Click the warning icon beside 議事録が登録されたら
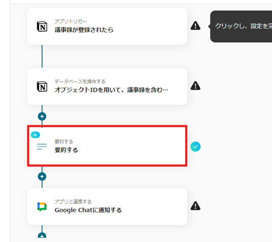Screen dimensions: 272x242 [x=195, y=26]
